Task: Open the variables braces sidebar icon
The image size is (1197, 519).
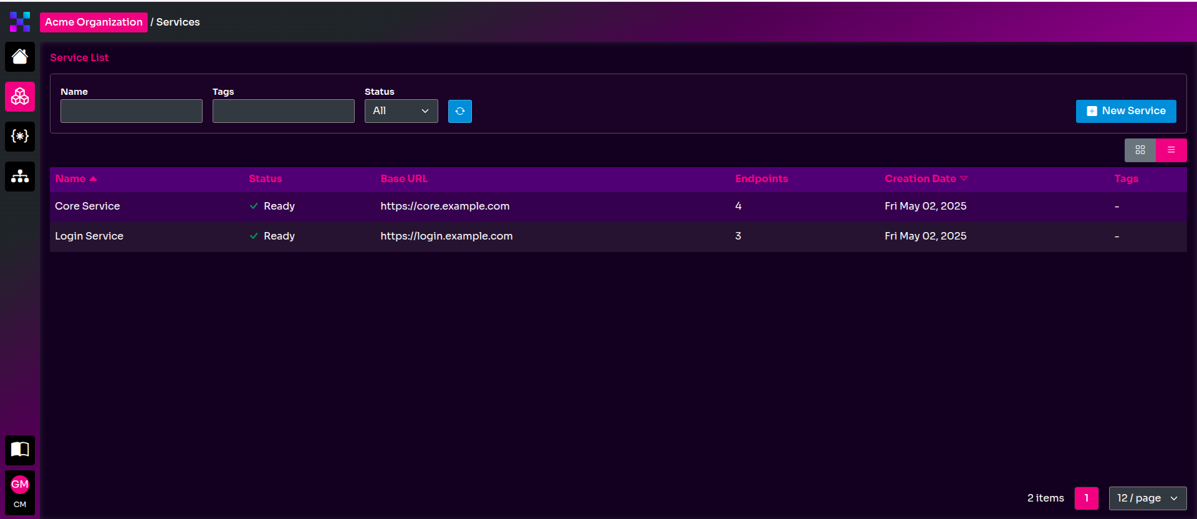Action: [20, 136]
